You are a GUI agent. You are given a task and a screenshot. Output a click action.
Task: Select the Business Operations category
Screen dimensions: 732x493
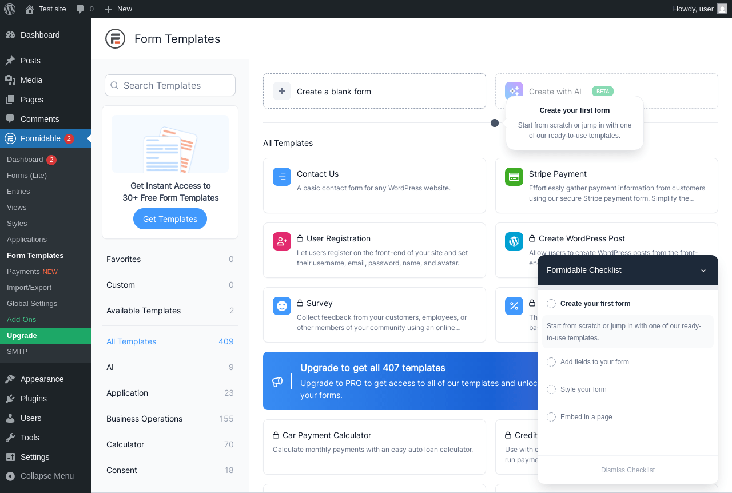click(x=170, y=419)
